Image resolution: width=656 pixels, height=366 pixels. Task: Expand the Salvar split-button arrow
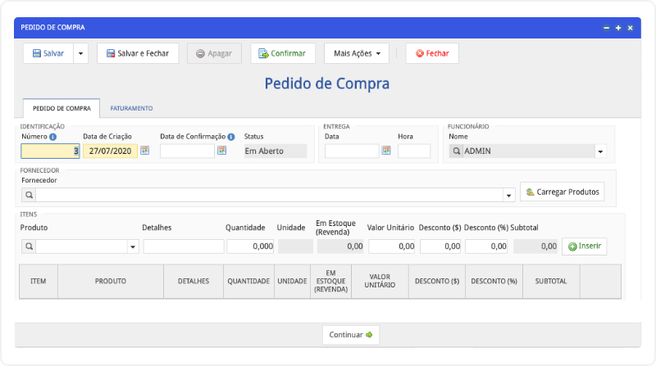pos(80,53)
